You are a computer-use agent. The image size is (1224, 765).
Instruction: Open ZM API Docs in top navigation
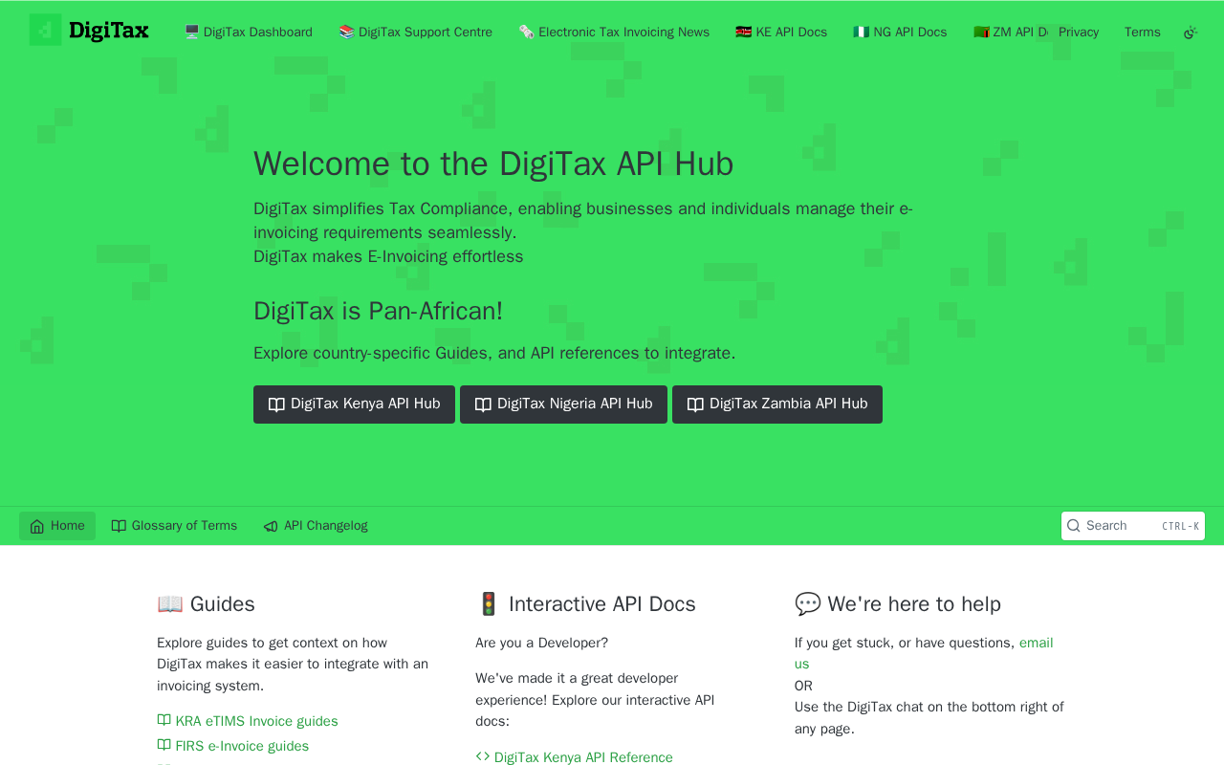click(1010, 33)
